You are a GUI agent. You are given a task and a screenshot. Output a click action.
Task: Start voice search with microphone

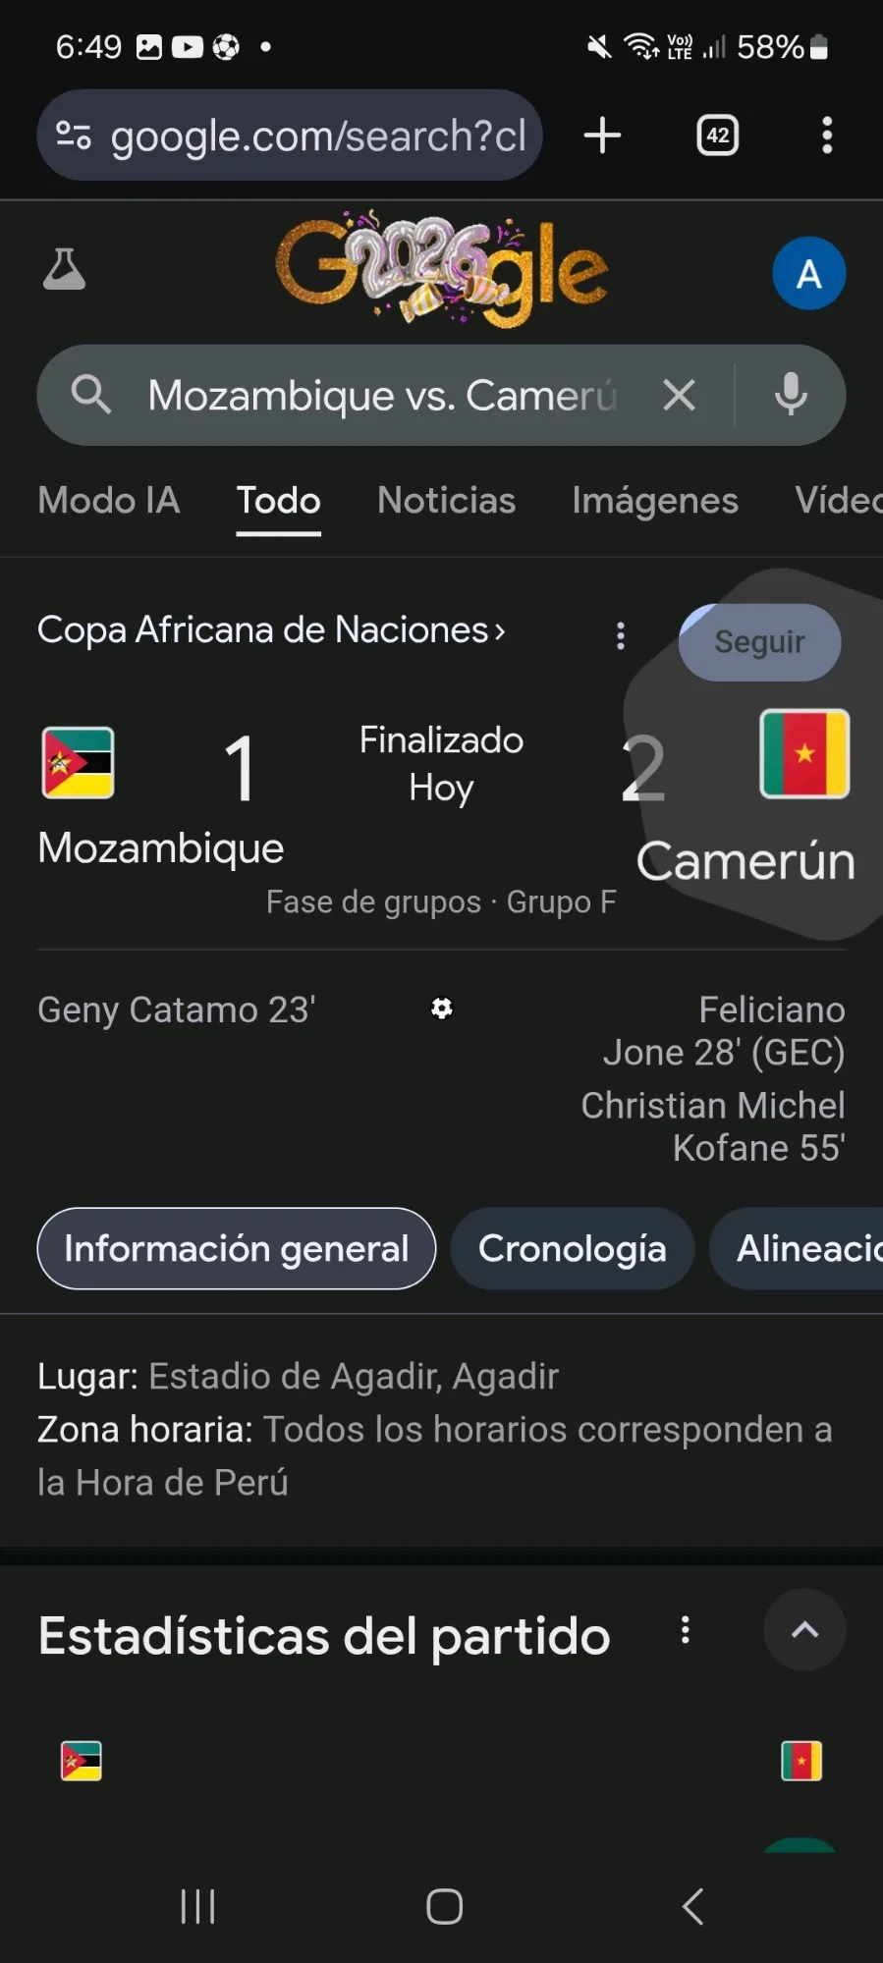tap(791, 395)
